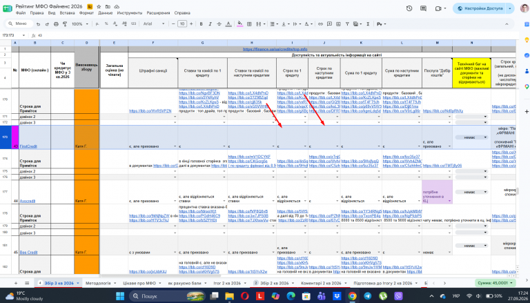Open the text rotation dropdown
This screenshot has height=303, width=530.
(x=309, y=24)
